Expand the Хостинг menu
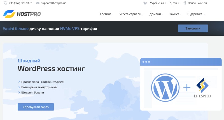 [107, 14]
